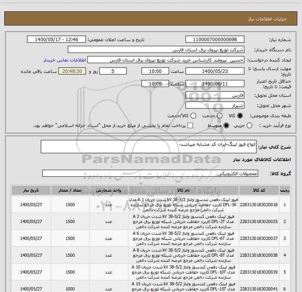This screenshot has height=292, width=302.
Task: Select product code 2283130183020035
Action: tap(259, 221)
